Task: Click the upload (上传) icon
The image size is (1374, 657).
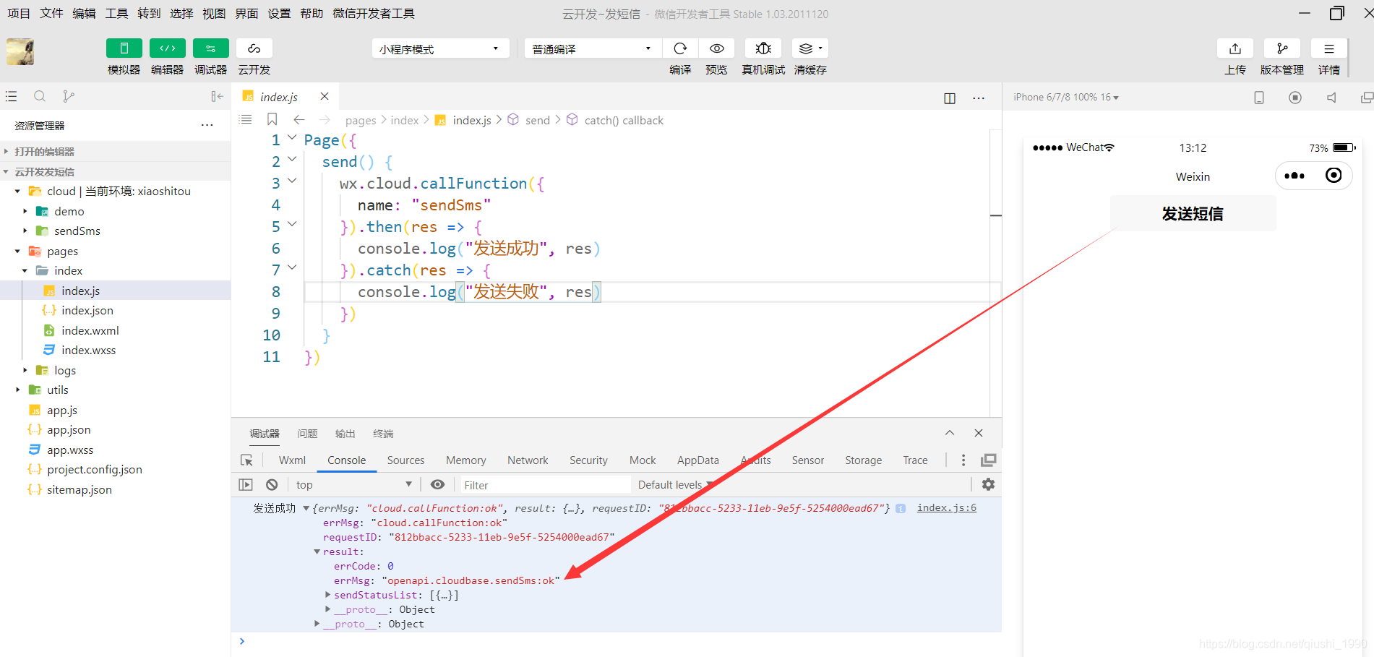Action: click(x=1235, y=48)
